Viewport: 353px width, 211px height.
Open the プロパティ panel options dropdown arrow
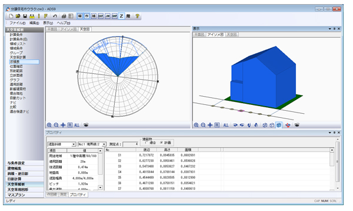pyautogui.click(x=330, y=132)
